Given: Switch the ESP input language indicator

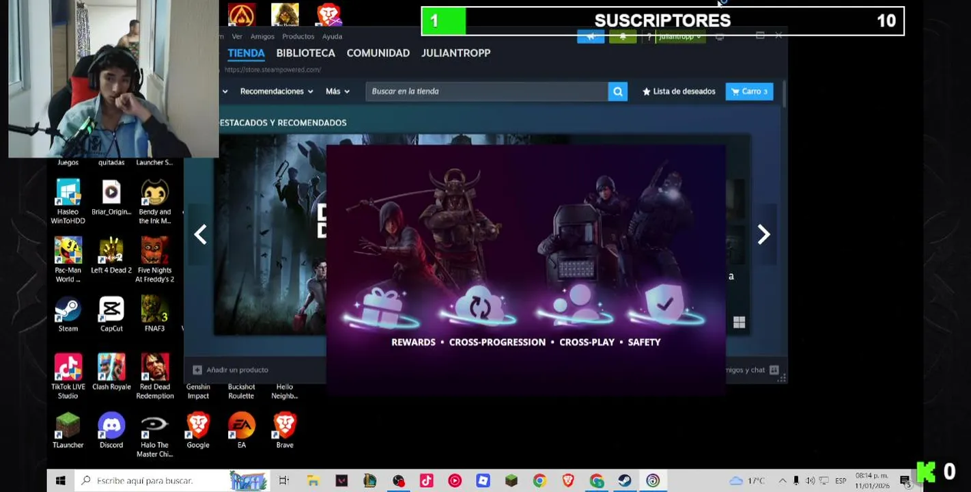Looking at the screenshot, I should click(x=841, y=480).
